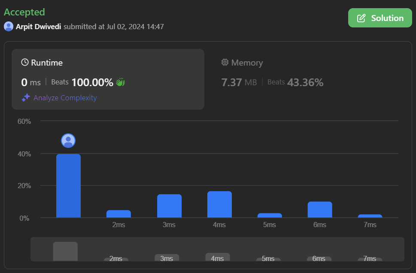The height and width of the screenshot is (273, 416).
Task: Select the 3ms bar in the chart
Action: click(169, 206)
